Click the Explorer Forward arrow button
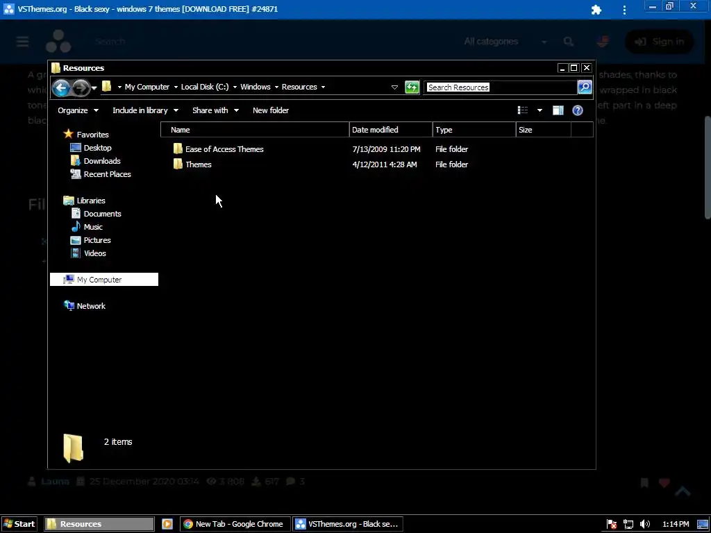The width and height of the screenshot is (711, 533). (x=81, y=87)
